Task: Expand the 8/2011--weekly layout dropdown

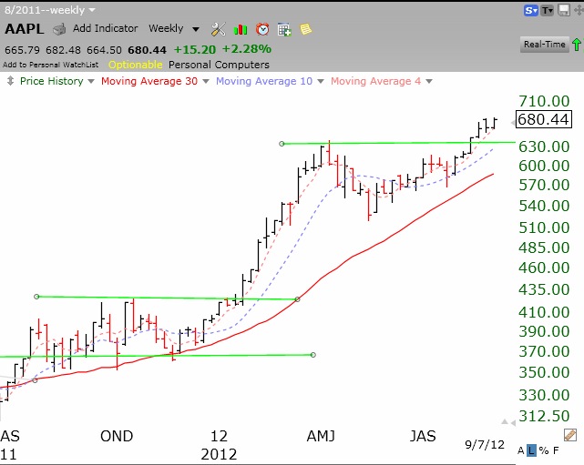Action: 92,10
